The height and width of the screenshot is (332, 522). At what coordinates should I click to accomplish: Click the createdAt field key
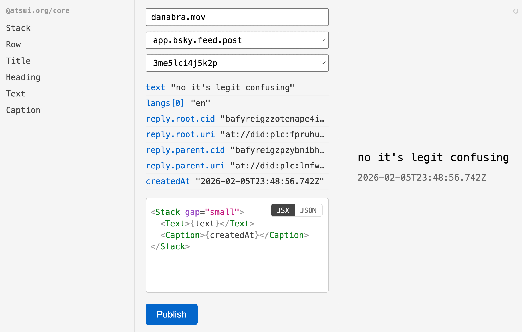[168, 181]
